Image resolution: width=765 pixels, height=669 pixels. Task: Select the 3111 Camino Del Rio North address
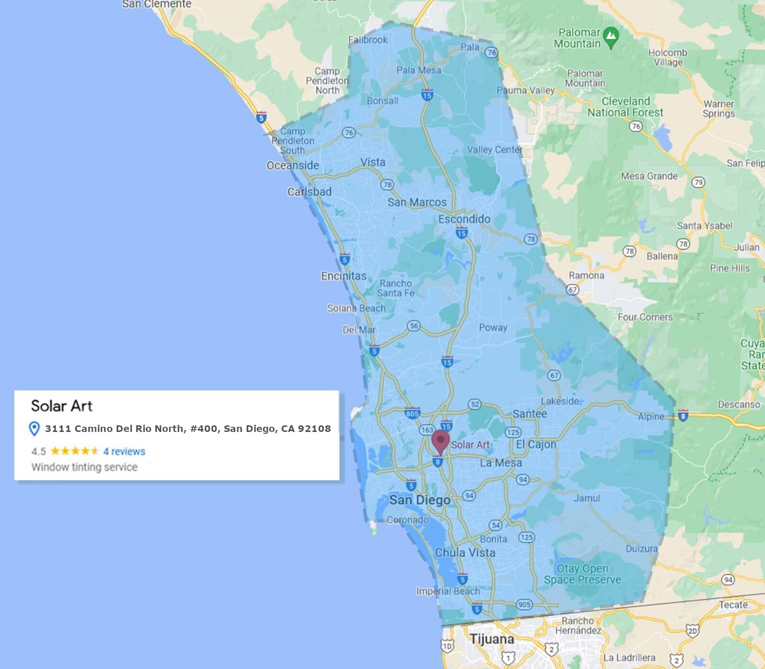click(187, 429)
